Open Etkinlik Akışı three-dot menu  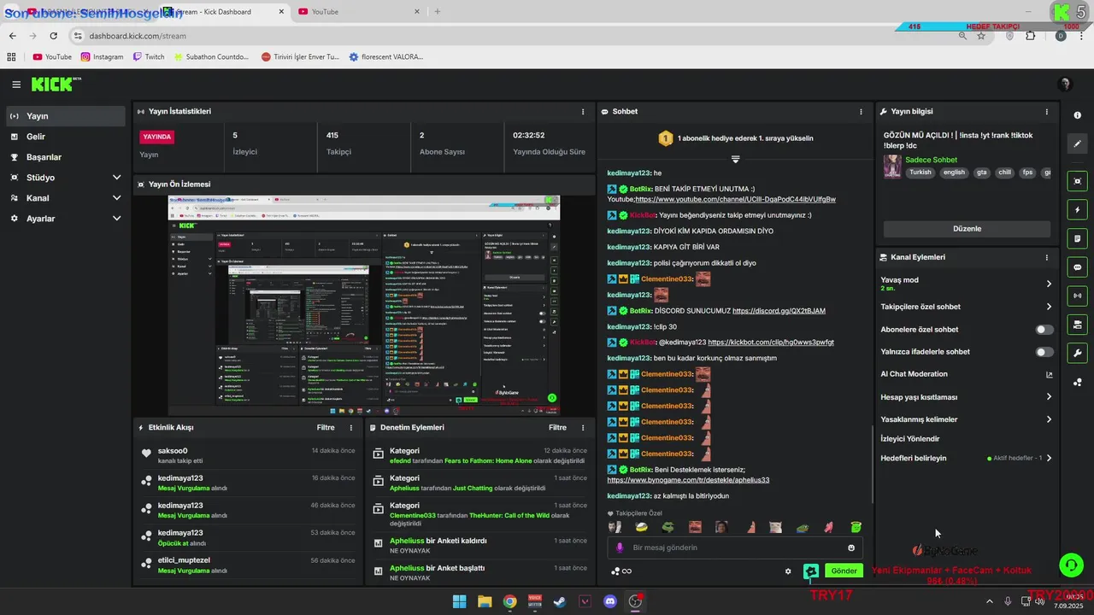coord(350,428)
